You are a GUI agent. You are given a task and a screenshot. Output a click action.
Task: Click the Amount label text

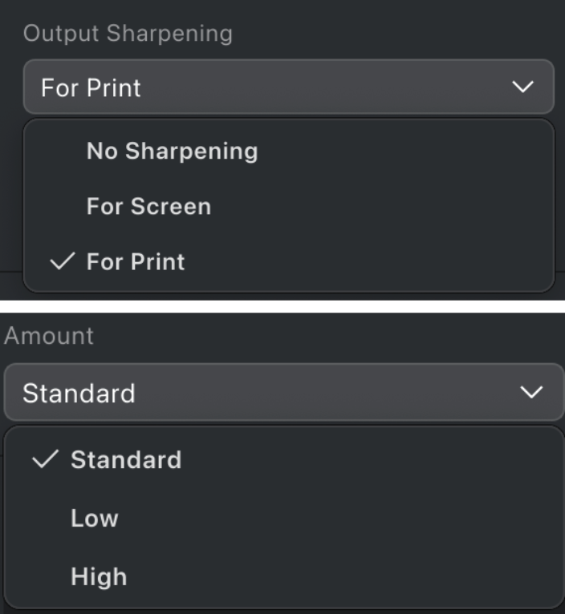48,336
